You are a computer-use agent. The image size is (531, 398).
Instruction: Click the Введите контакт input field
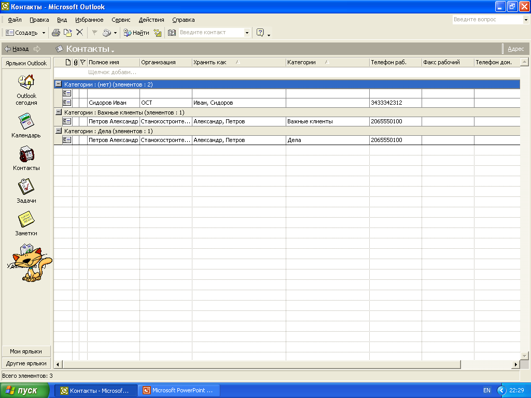(x=212, y=33)
